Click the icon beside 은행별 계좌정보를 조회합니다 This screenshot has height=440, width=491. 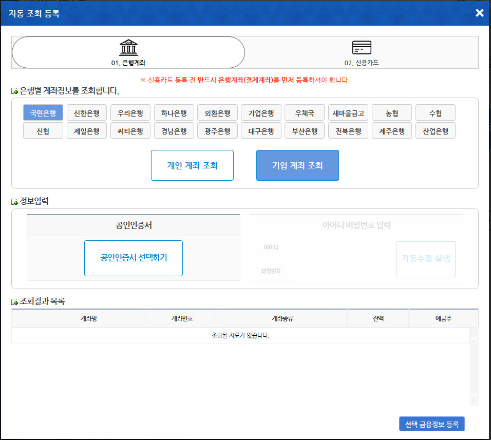[14, 91]
